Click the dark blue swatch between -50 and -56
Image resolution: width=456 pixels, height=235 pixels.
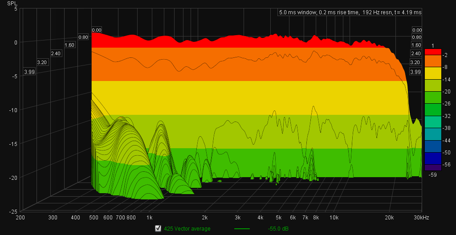tap(433, 158)
